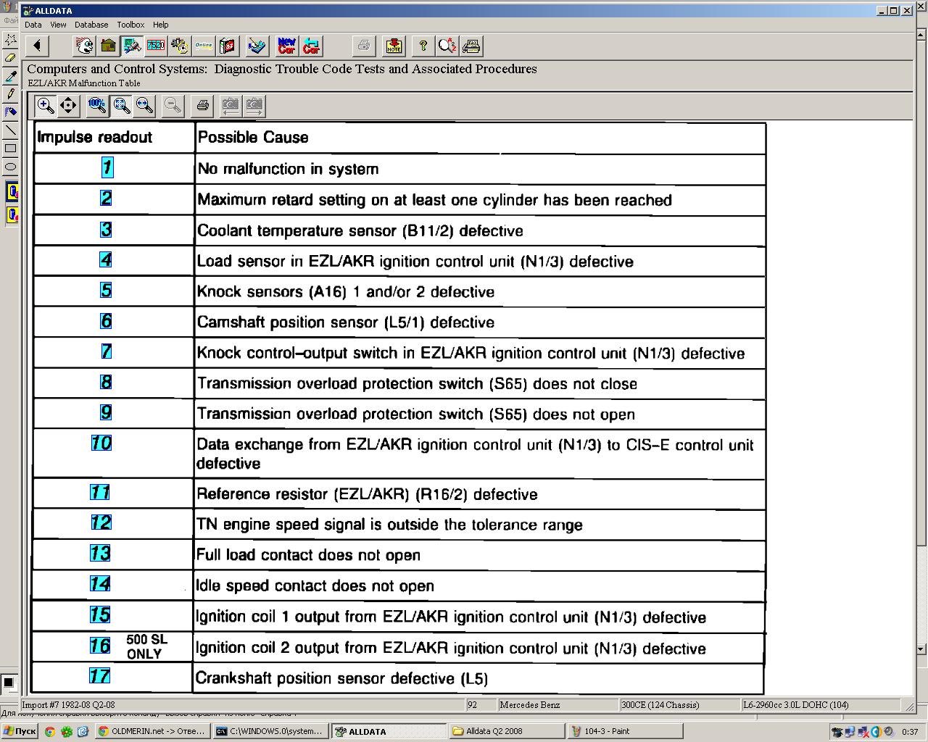Open the A-Z magnifier search icon
Image resolution: width=928 pixels, height=742 pixels.
[447, 46]
